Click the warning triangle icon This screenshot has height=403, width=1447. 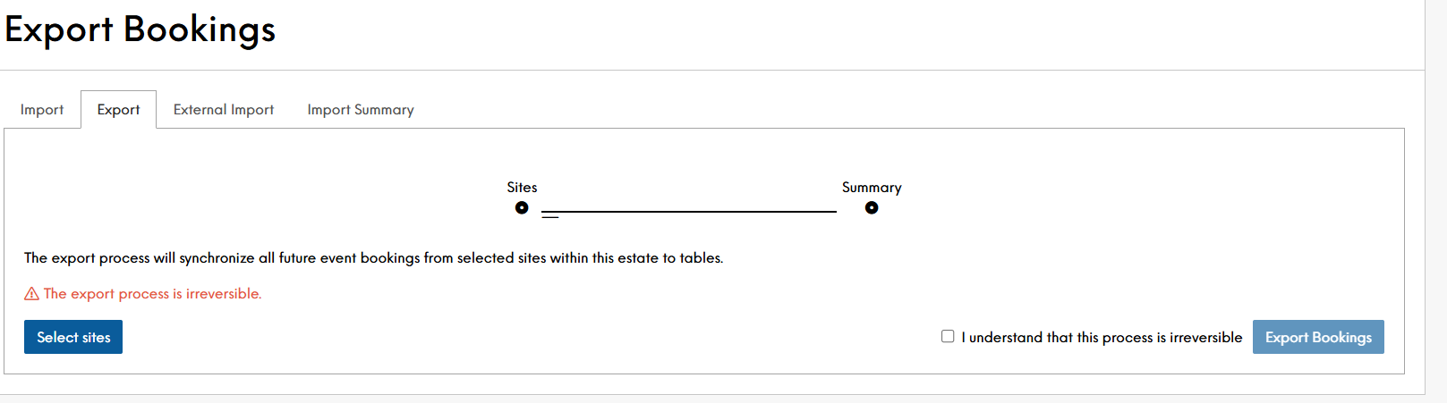coord(31,294)
